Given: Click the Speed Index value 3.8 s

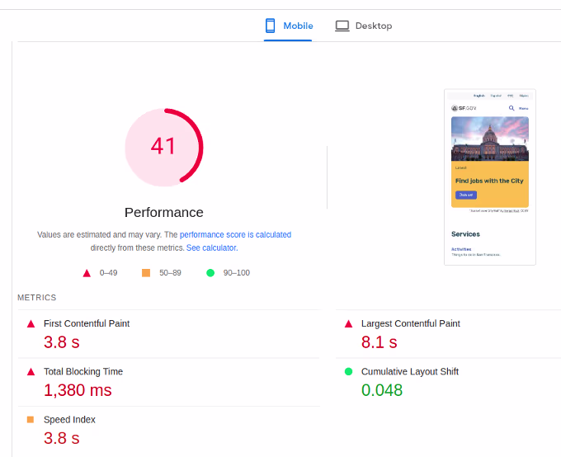Looking at the screenshot, I should coord(62,438).
